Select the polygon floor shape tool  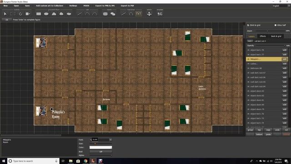pyautogui.click(x=61, y=14)
